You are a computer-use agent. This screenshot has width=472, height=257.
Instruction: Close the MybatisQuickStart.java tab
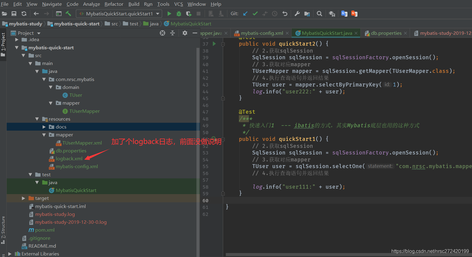(356, 33)
